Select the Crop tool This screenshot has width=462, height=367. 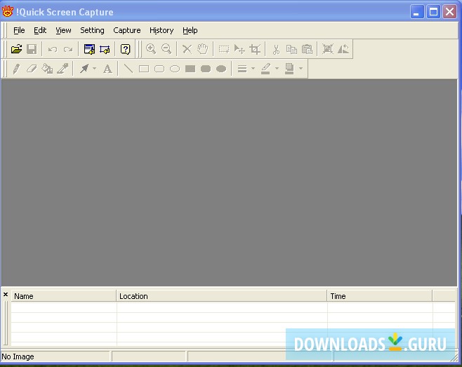click(255, 49)
